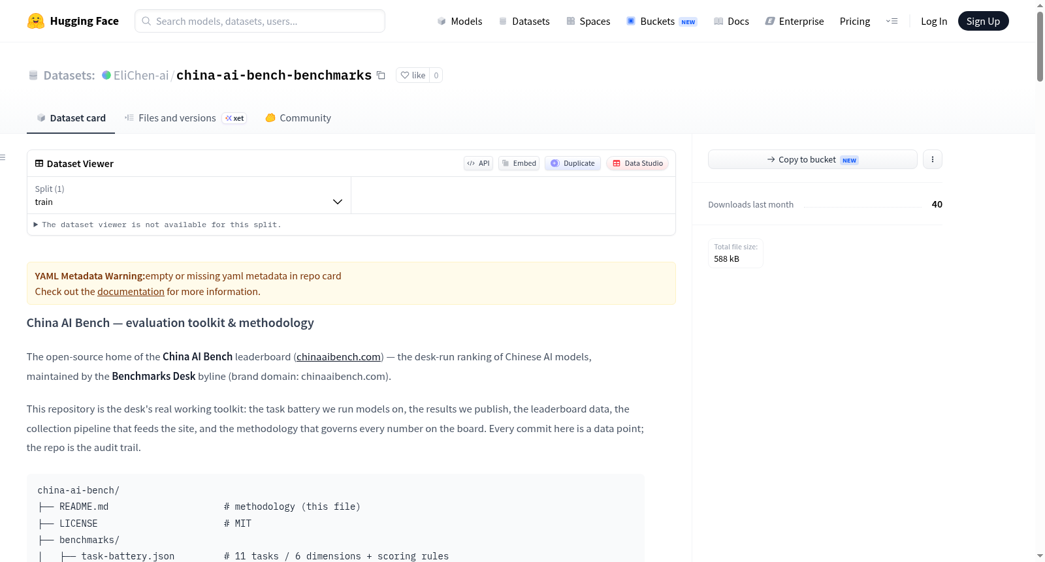
Task: Open the china-ai-bench-benchmarks dataset title link
Action: 274,75
